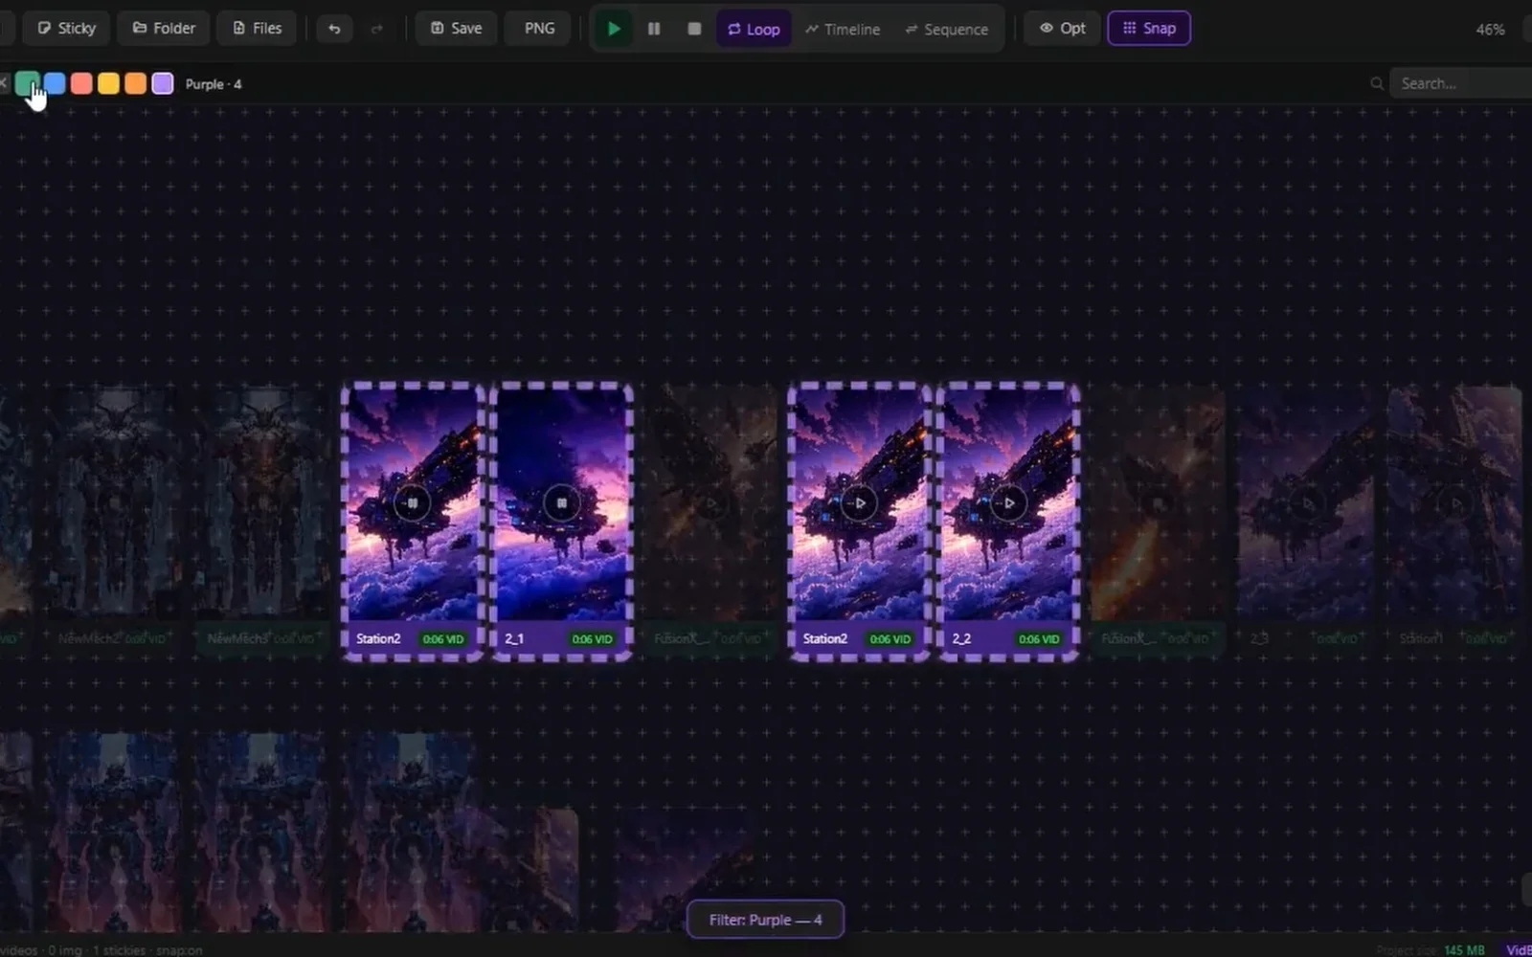Toggle the Snap grid option
This screenshot has height=957, width=1532.
click(1149, 29)
